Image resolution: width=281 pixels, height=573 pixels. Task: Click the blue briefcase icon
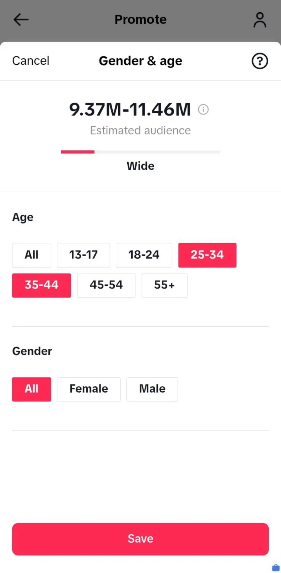276,567
